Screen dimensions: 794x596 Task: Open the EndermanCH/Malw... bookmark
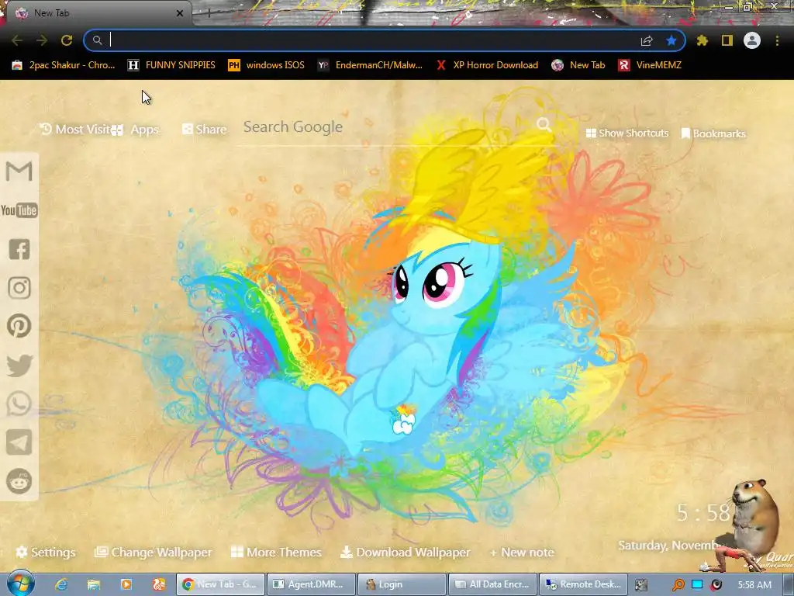pos(370,65)
